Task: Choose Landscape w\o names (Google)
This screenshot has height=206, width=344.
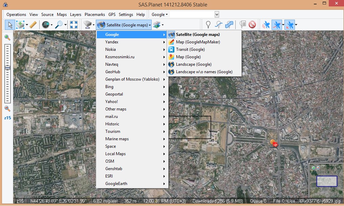Action: [204, 72]
